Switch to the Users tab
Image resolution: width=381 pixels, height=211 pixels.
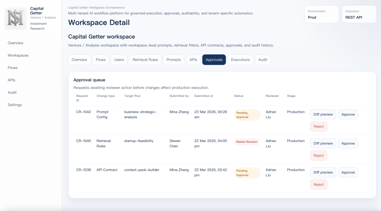click(119, 60)
